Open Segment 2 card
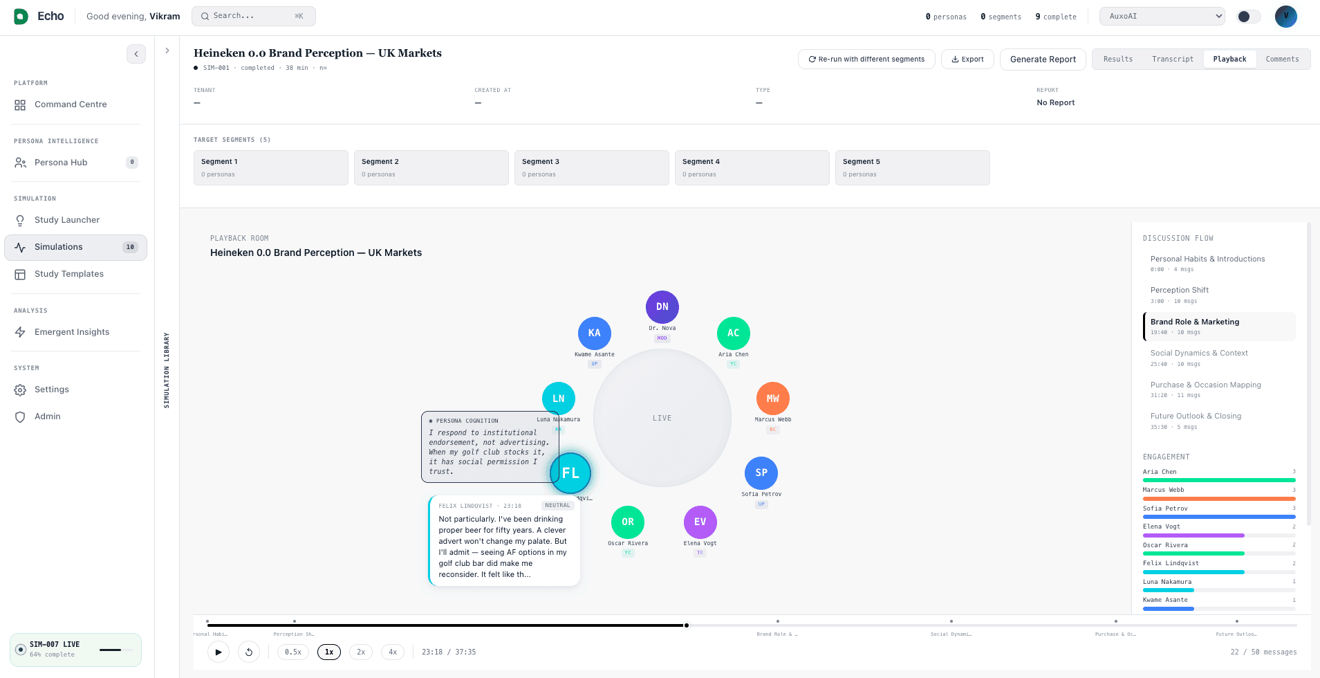Image resolution: width=1320 pixels, height=678 pixels. pos(431,167)
